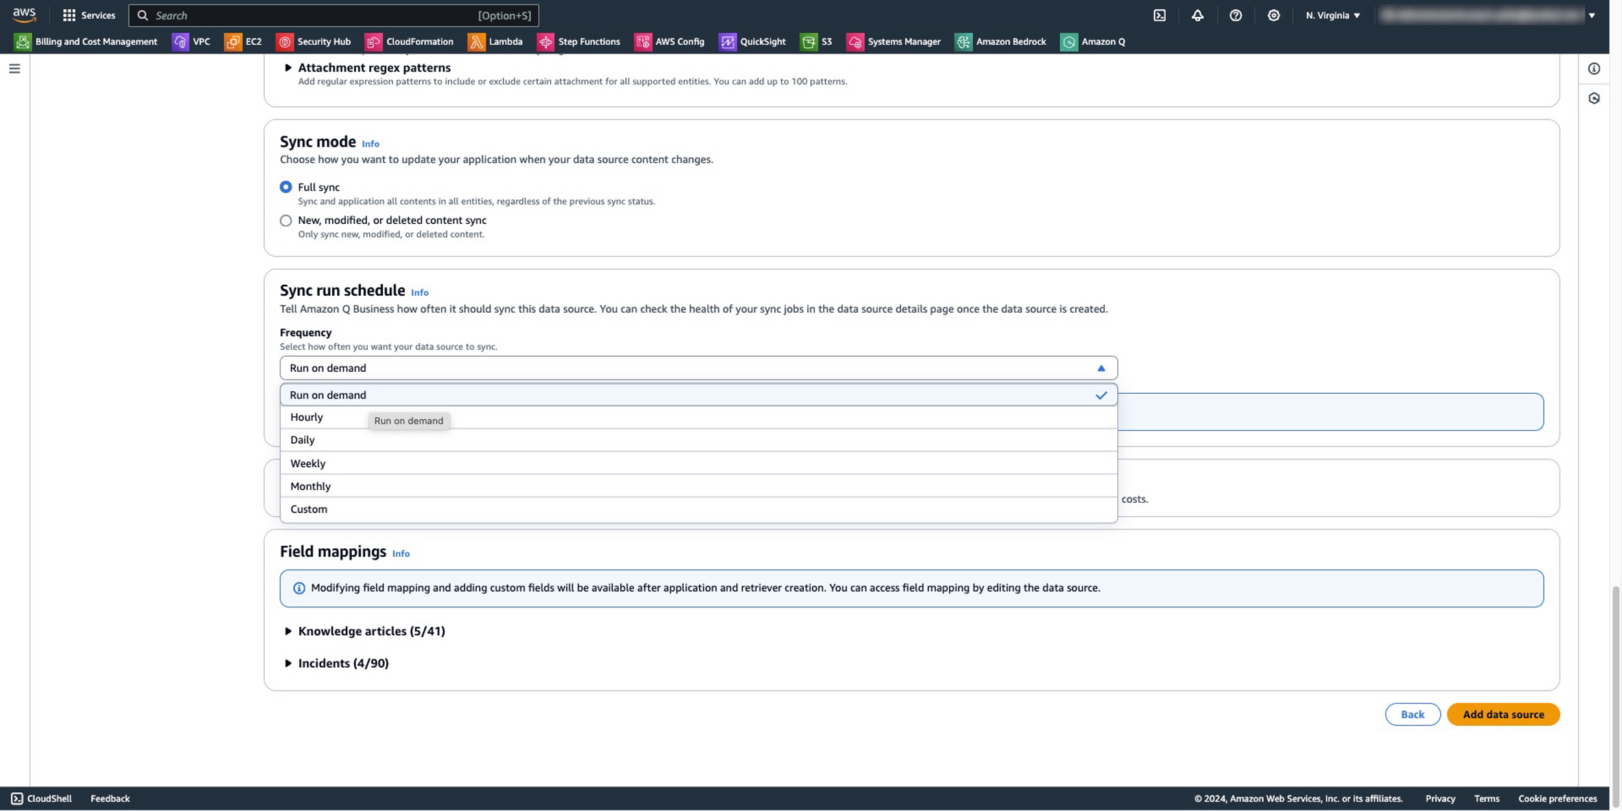Open the CloudShell icon in top bar
Screen dimensions: 1622x811
pos(1159,15)
